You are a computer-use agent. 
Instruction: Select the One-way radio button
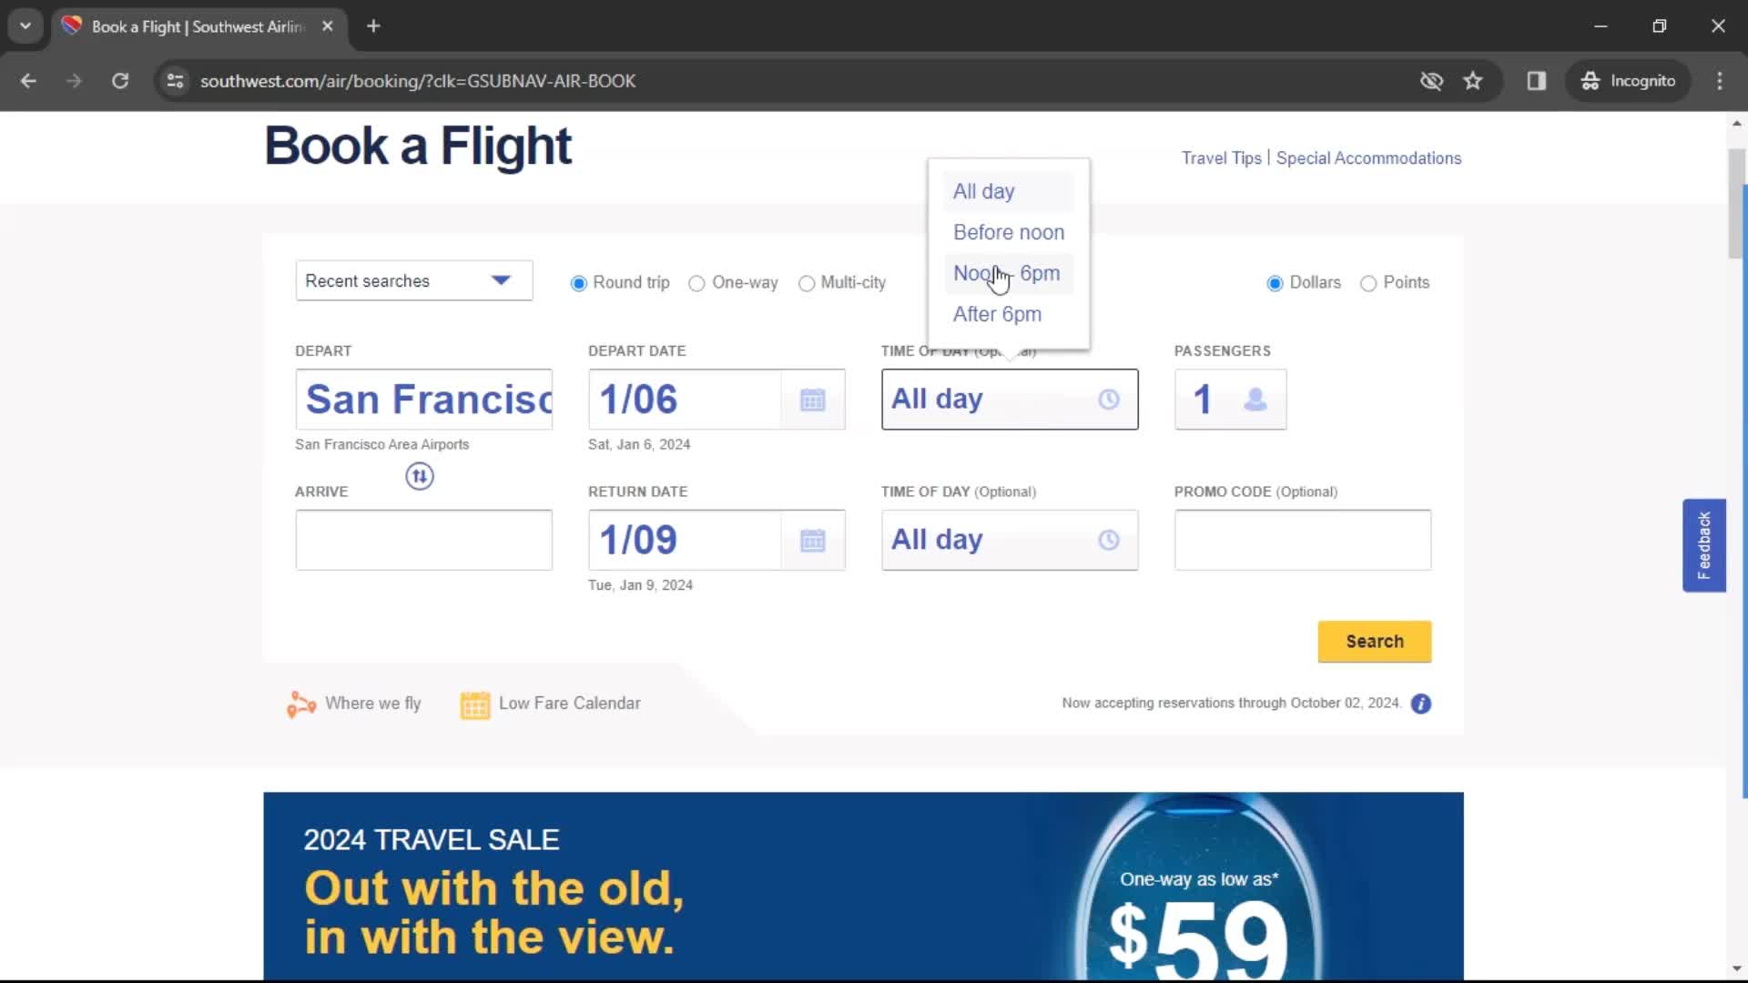coord(696,282)
